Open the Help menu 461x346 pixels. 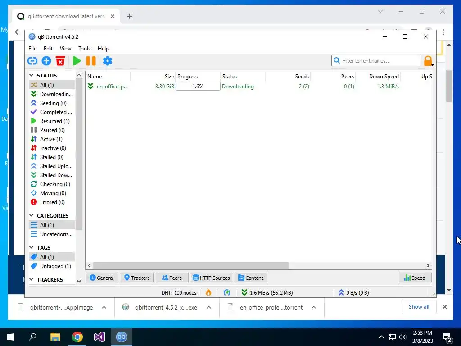pyautogui.click(x=103, y=49)
